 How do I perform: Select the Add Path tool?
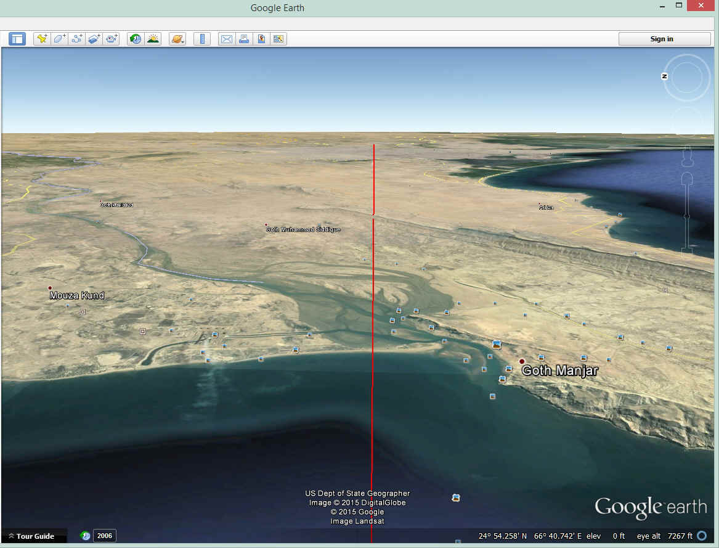[x=76, y=39]
